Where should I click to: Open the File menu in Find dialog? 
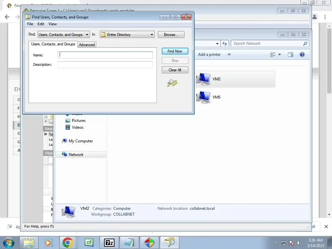30,24
